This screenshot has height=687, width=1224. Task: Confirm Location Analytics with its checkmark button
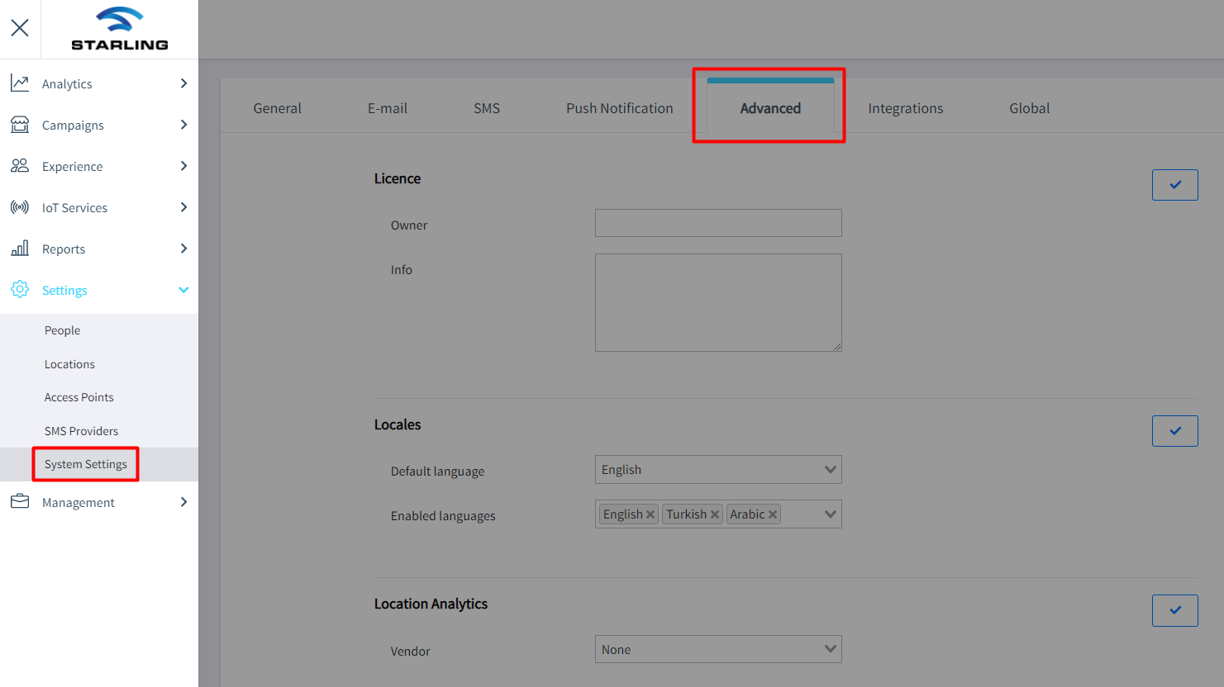pos(1174,610)
